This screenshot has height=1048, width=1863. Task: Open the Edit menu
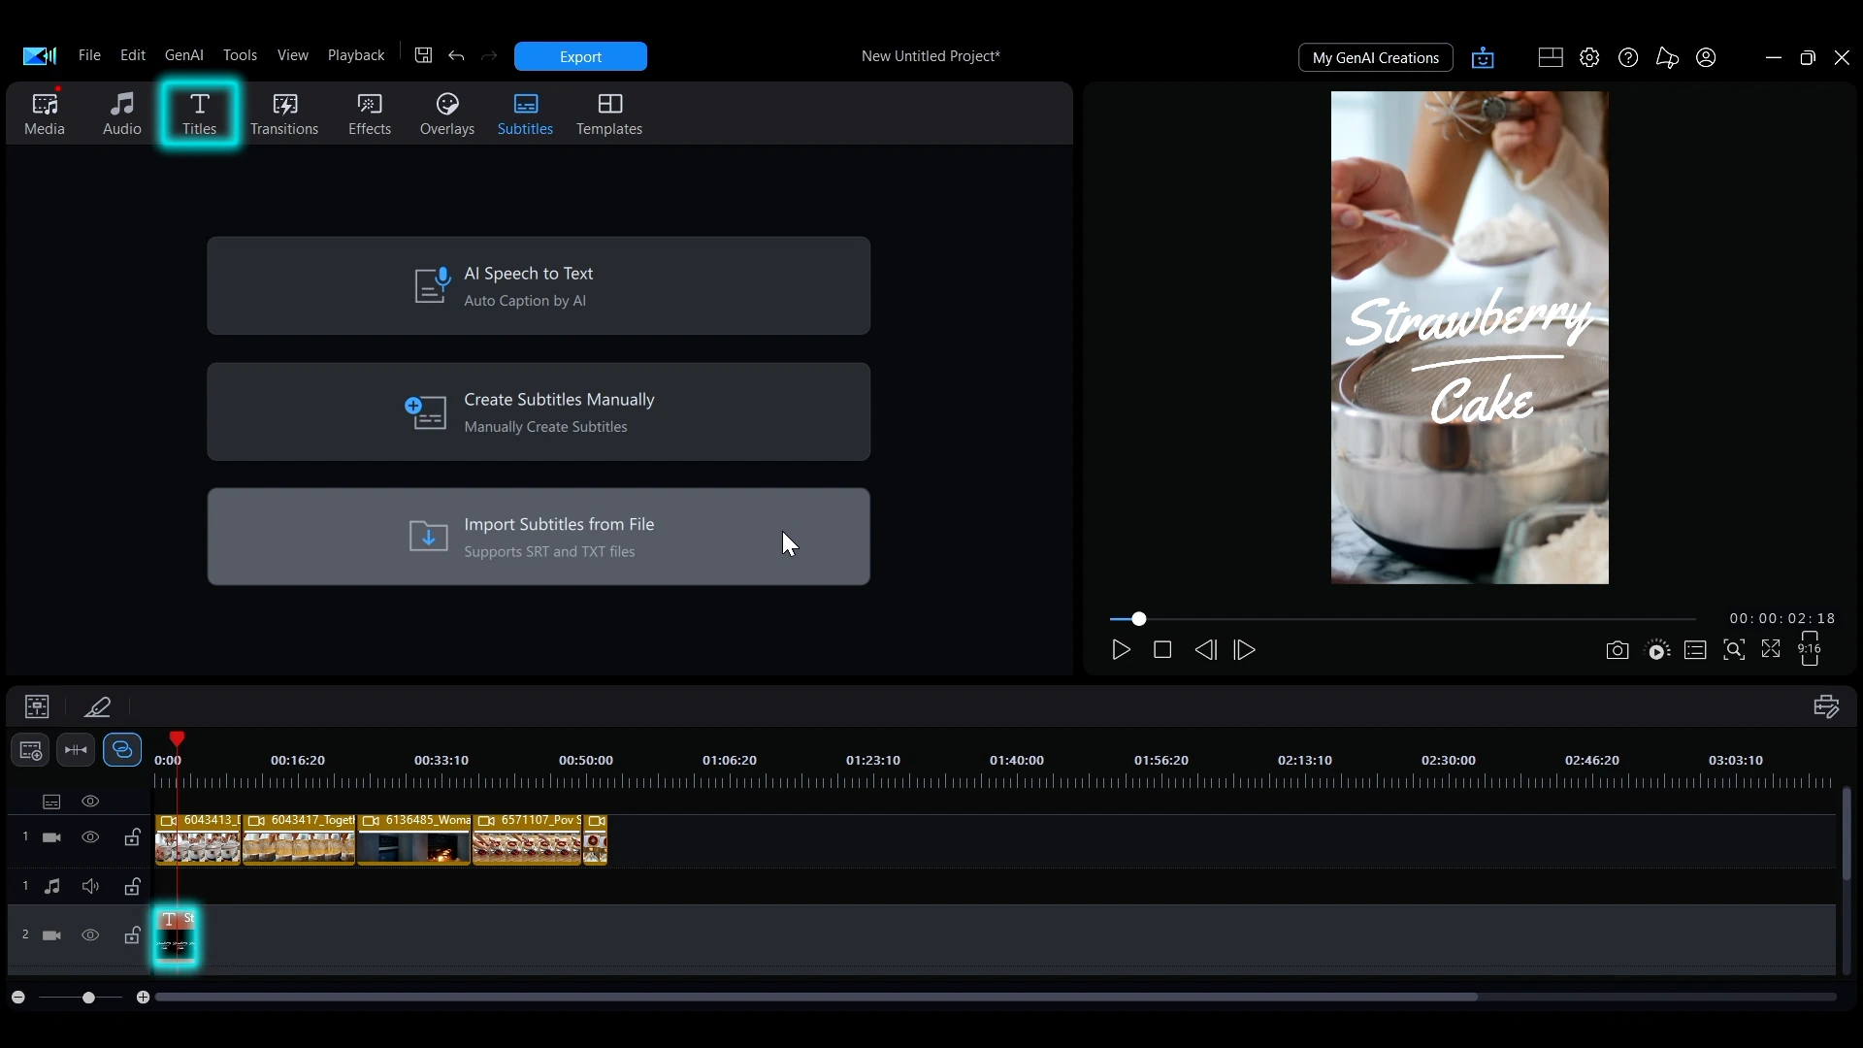133,55
